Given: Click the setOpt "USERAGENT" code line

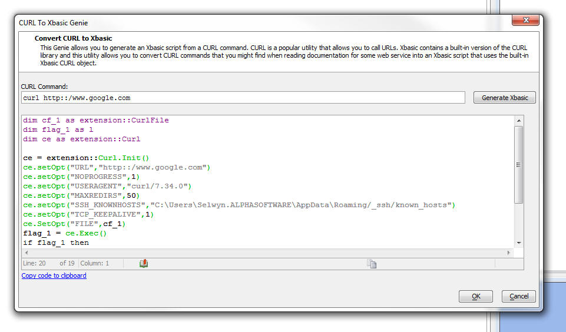Looking at the screenshot, I should [107, 186].
